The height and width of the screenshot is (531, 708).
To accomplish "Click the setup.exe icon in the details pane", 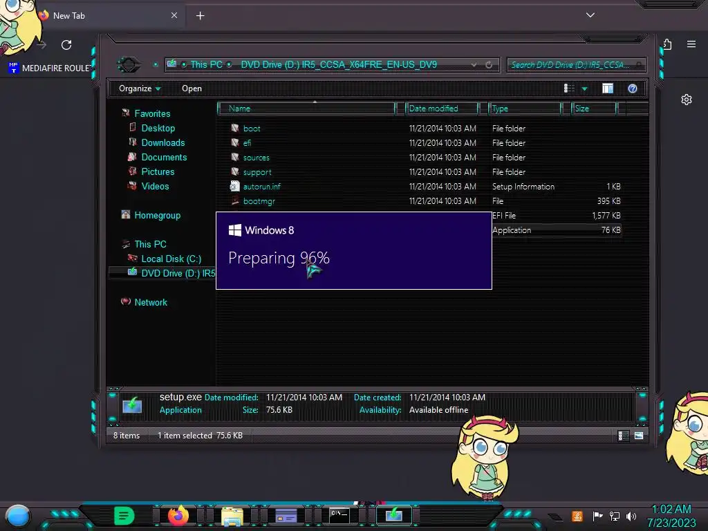I will [132, 404].
